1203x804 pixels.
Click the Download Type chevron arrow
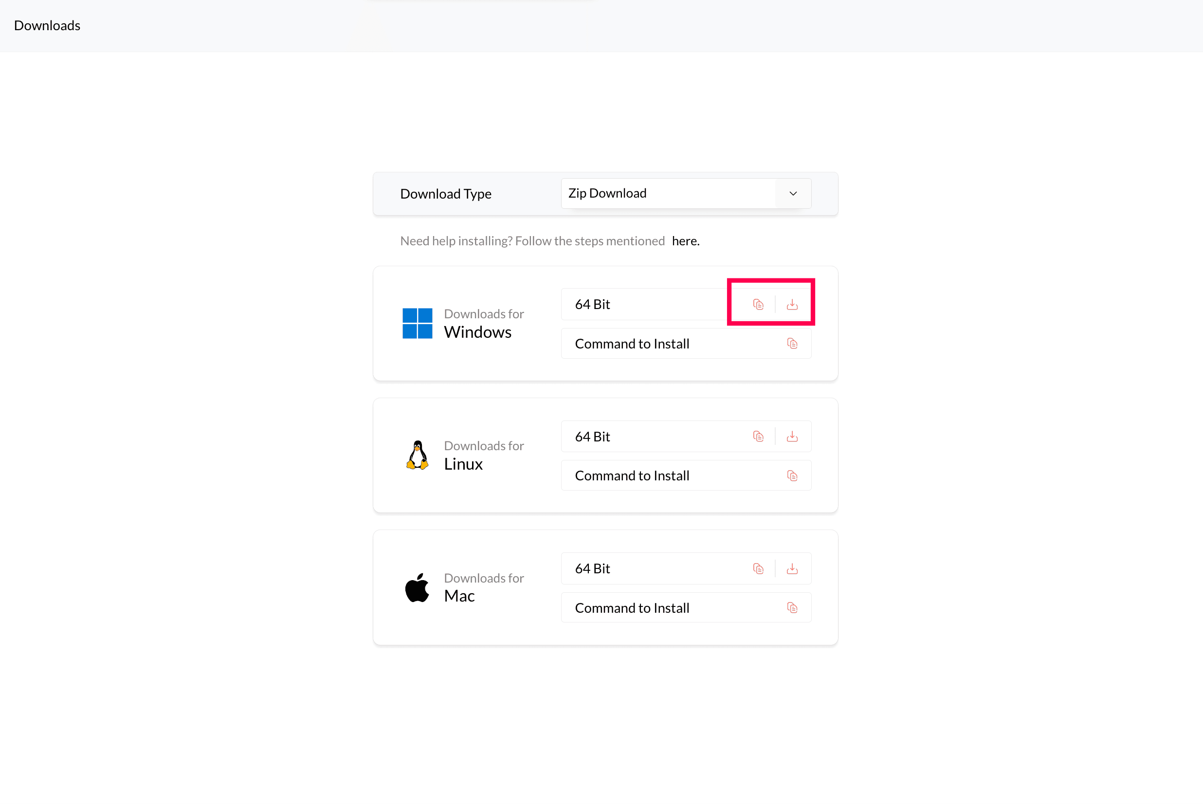click(793, 193)
